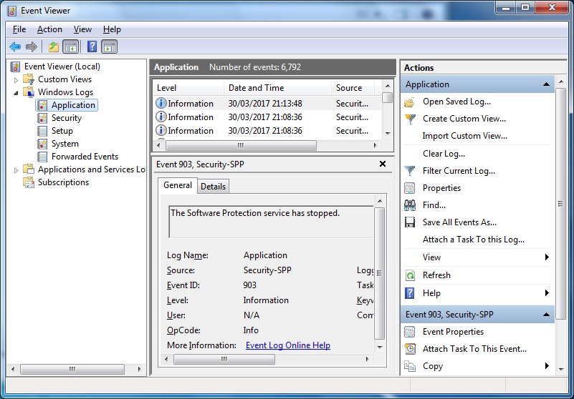Collapse the Windows Logs tree node
This screenshot has width=574, height=399.
16,93
